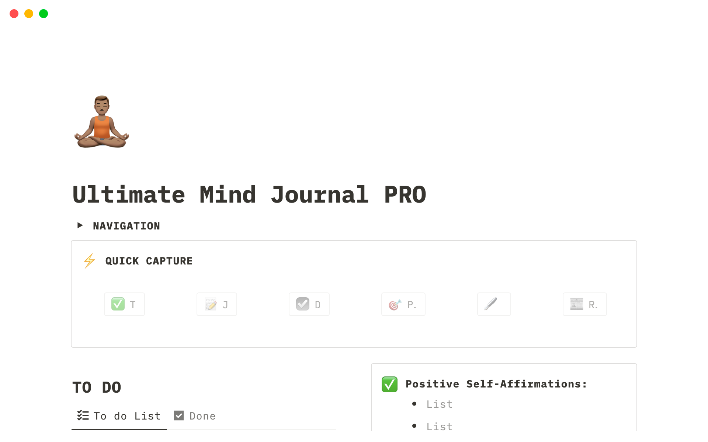The image size is (708, 442).
Task: Click the green check icon by Positive Self-Affirmations
Action: (x=389, y=384)
